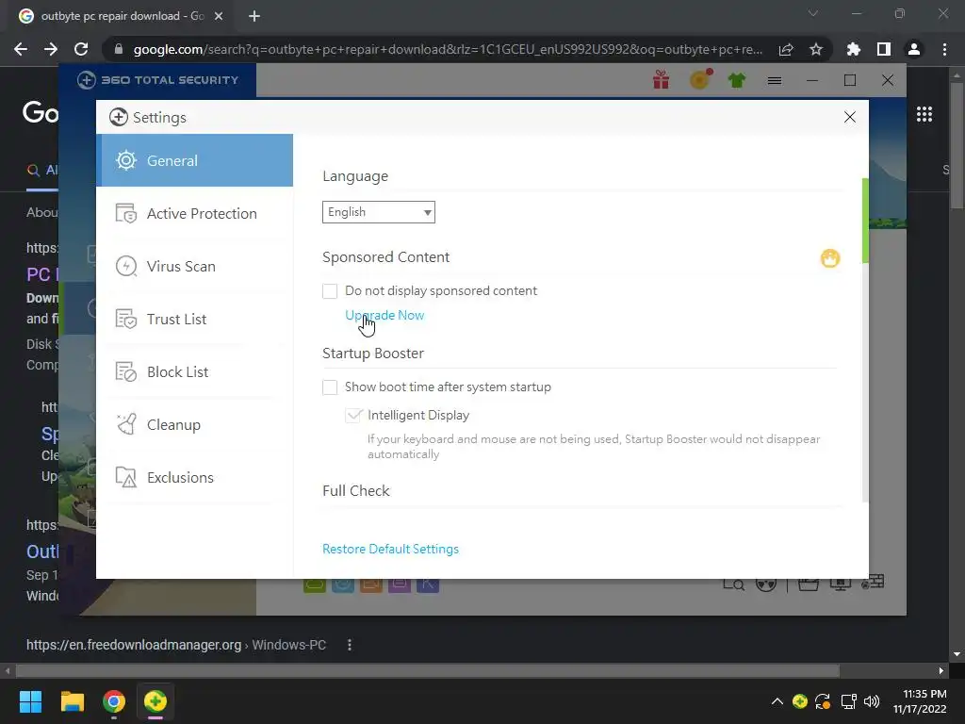This screenshot has width=965, height=724.
Task: Open network settings tray icon
Action: [x=849, y=701]
